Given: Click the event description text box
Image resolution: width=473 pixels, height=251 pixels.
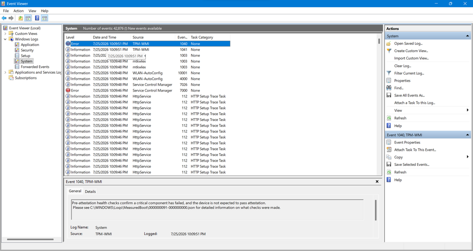Looking at the screenshot, I should click(217, 209).
